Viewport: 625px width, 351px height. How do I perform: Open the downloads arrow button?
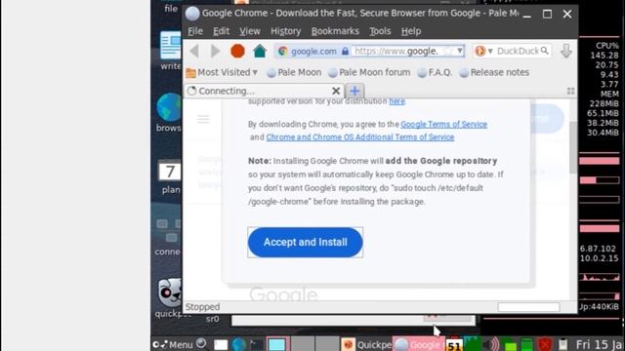click(x=566, y=51)
